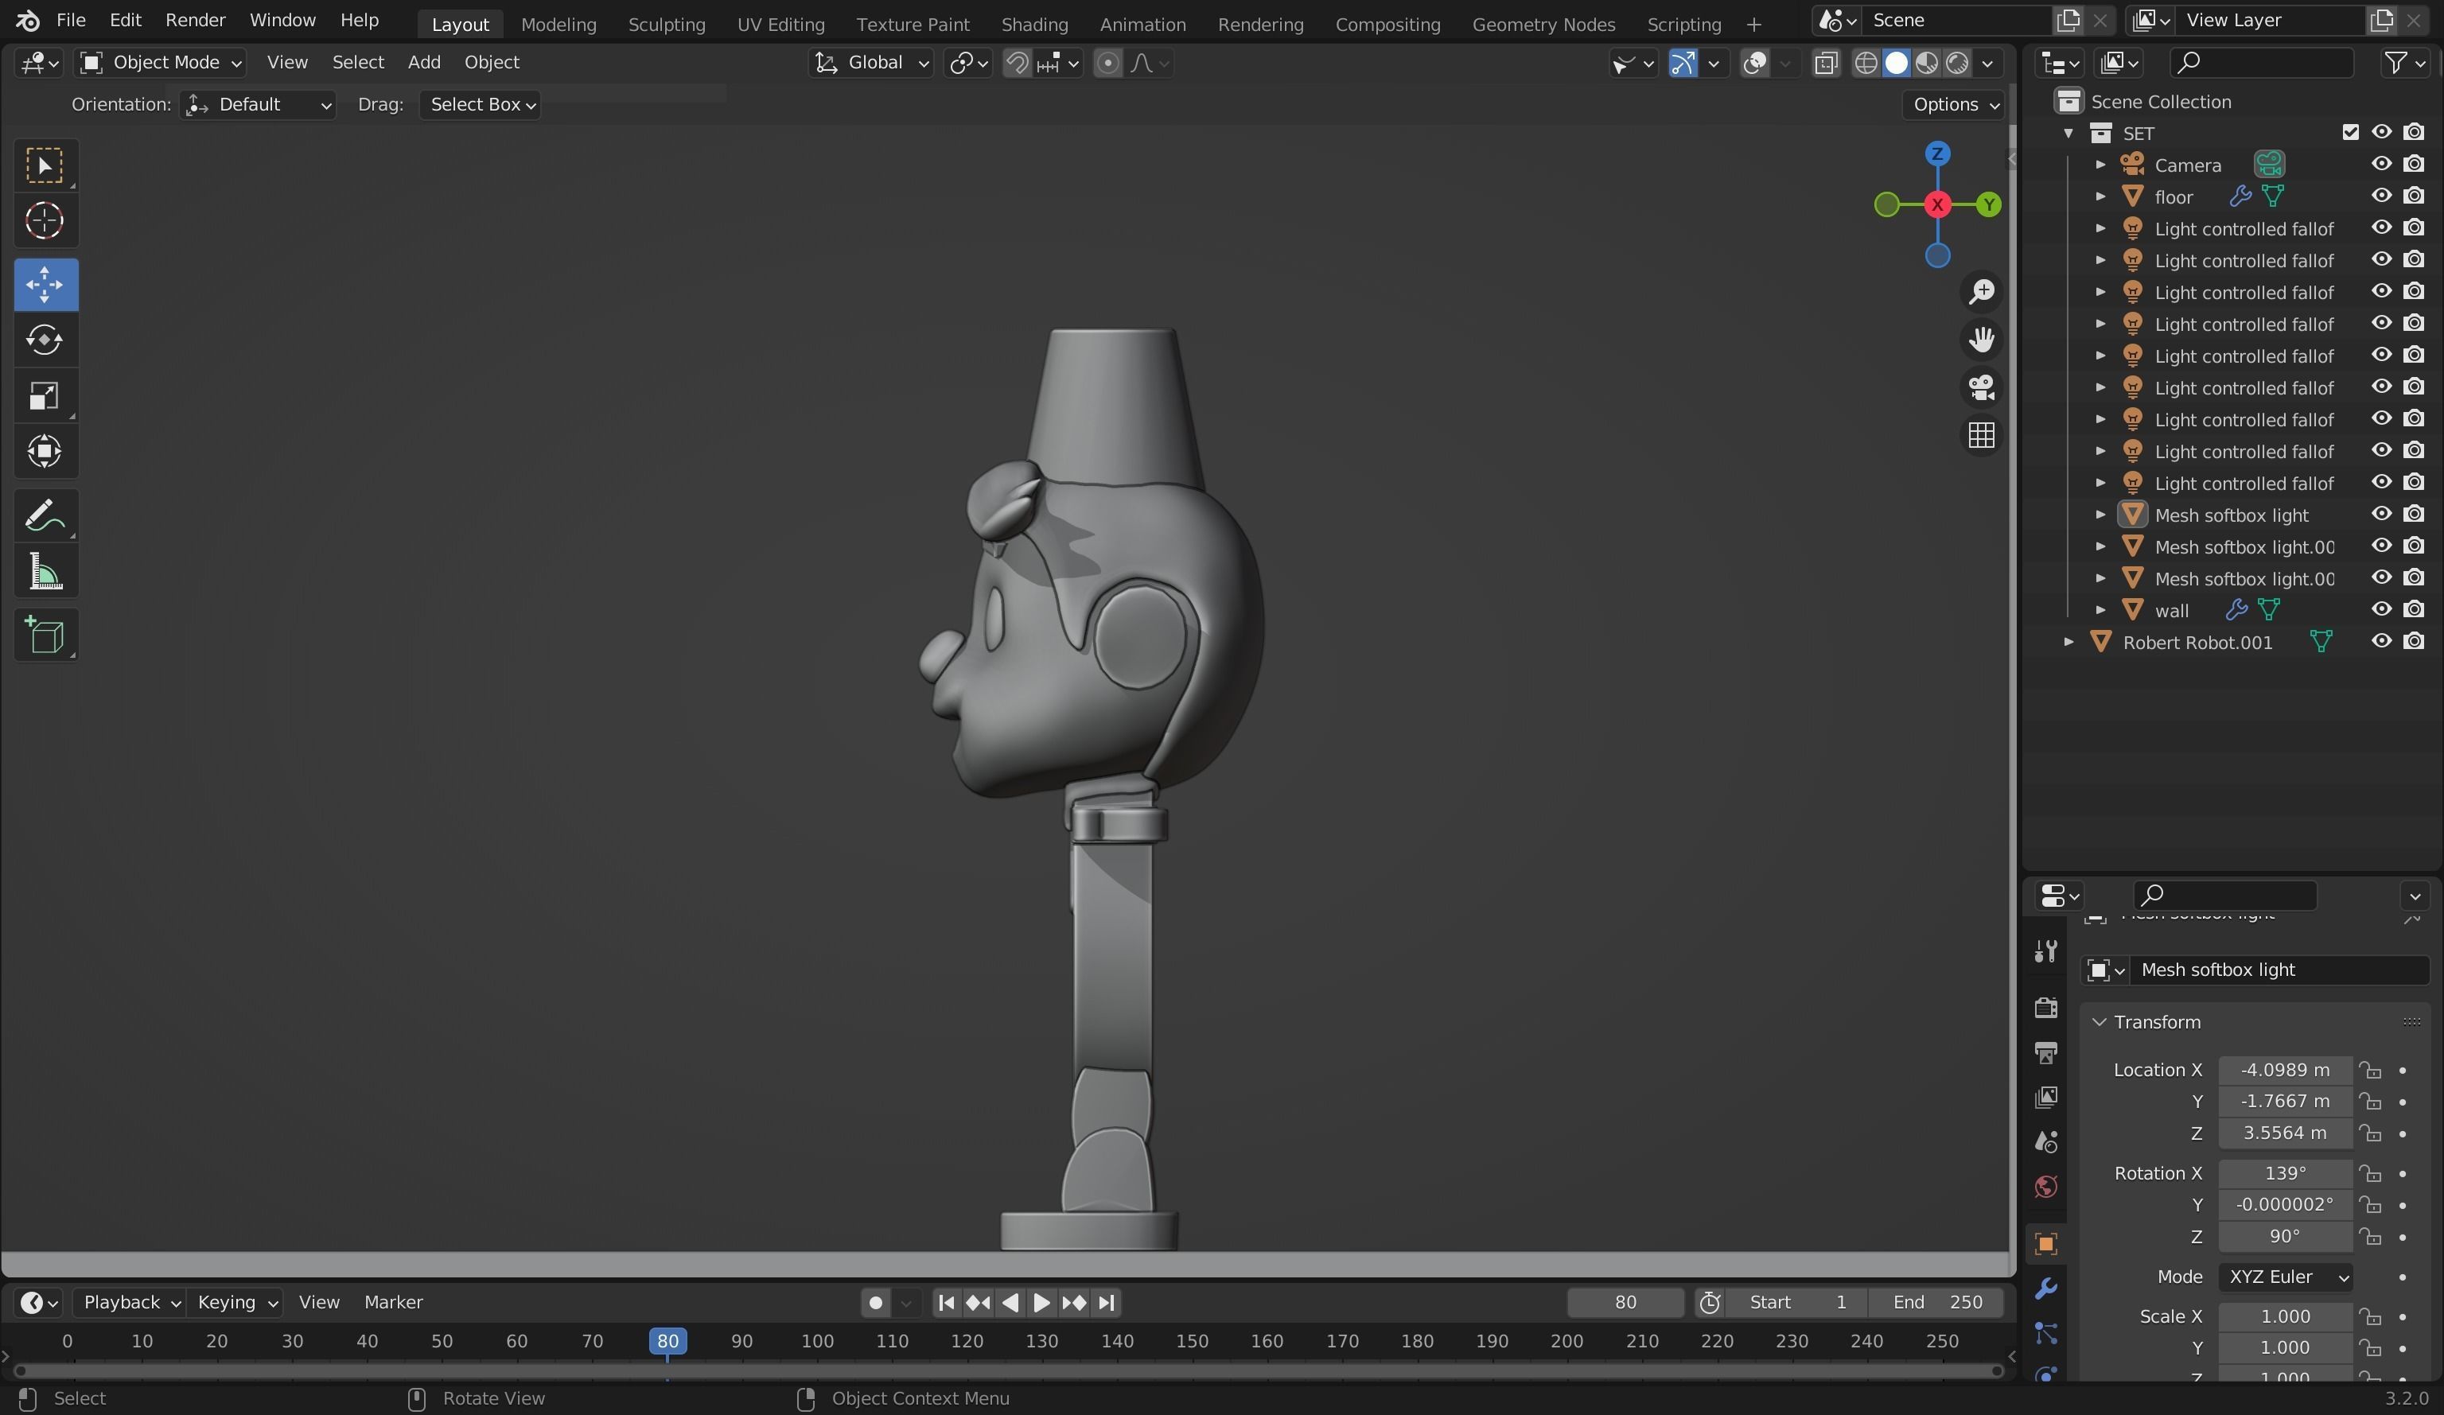Viewport: 2444px width, 1415px height.
Task: Toggle auto keying record button
Action: click(x=876, y=1303)
